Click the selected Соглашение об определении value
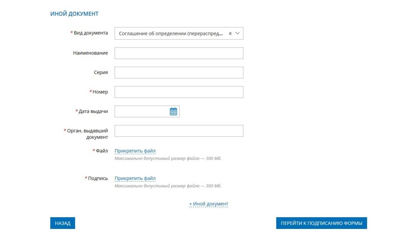413x242 pixels. click(171, 33)
